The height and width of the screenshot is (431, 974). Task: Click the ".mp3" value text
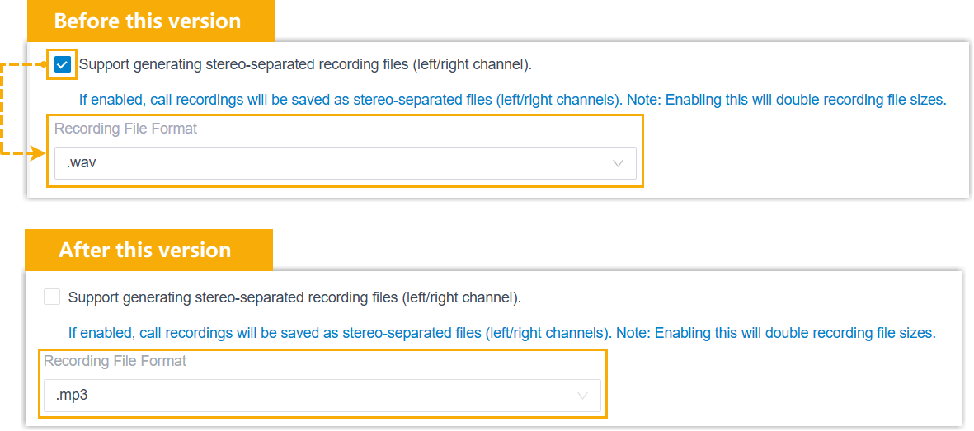coord(72,396)
